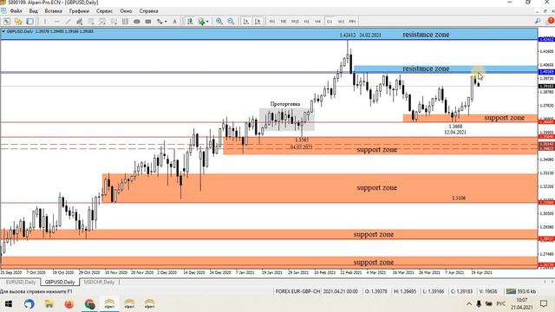Open the Окно menu
The width and height of the screenshot is (555, 312).
(x=126, y=11)
